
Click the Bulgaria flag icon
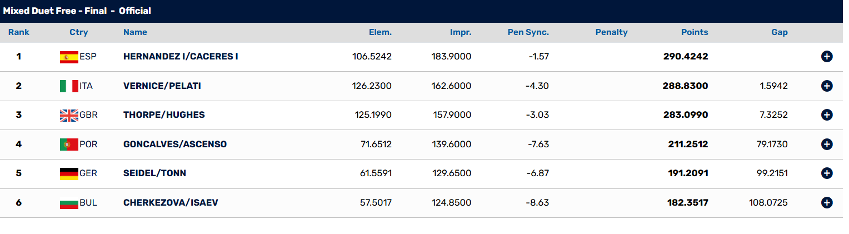pos(69,202)
